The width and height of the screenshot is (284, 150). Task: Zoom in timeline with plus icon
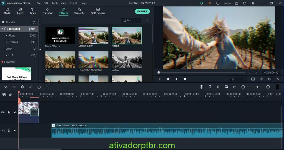pyautogui.click(x=268, y=87)
